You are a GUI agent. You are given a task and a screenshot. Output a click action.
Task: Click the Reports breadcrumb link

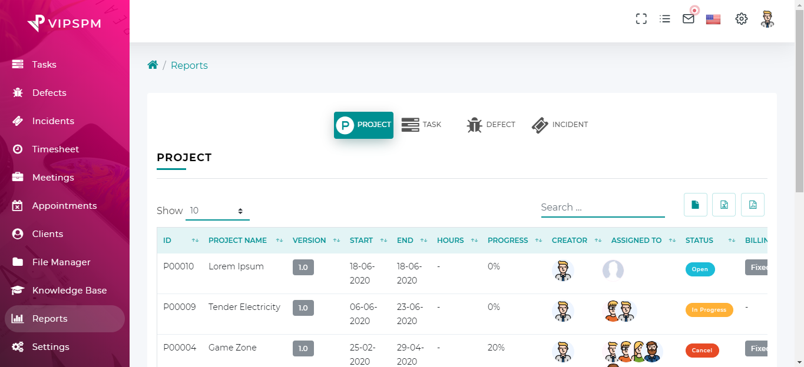coord(189,65)
